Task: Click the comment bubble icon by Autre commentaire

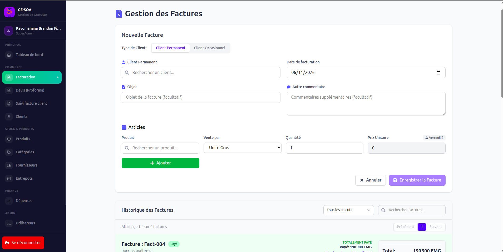Action: (289, 87)
